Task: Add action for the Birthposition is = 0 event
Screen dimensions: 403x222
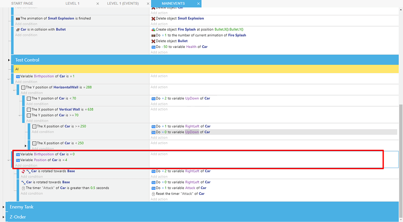Action: click(159, 154)
